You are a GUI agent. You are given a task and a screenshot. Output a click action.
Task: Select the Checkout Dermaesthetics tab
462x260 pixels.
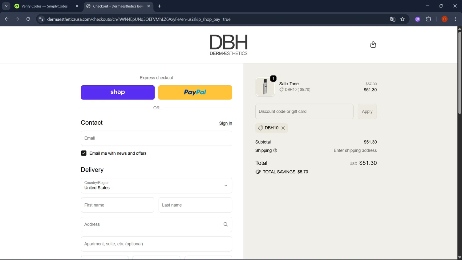pyautogui.click(x=118, y=6)
